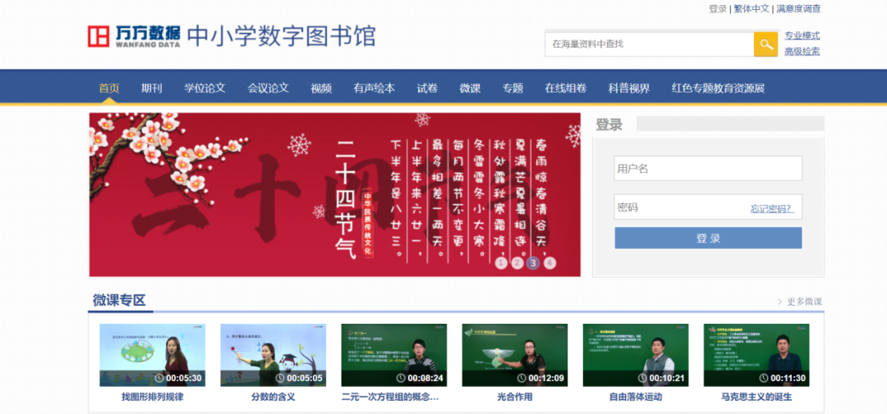Click the title 马克思主义的诞生

[756, 397]
